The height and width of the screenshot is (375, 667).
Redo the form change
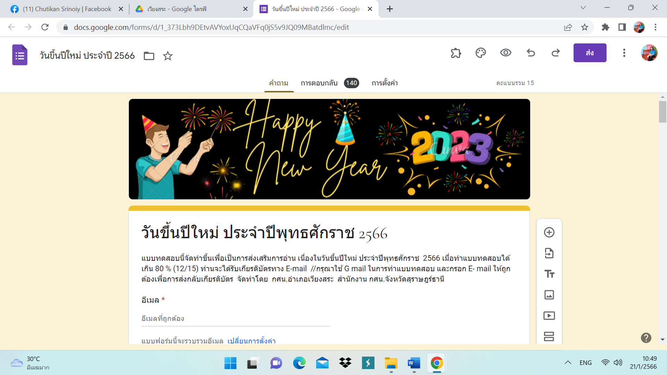[x=556, y=53]
